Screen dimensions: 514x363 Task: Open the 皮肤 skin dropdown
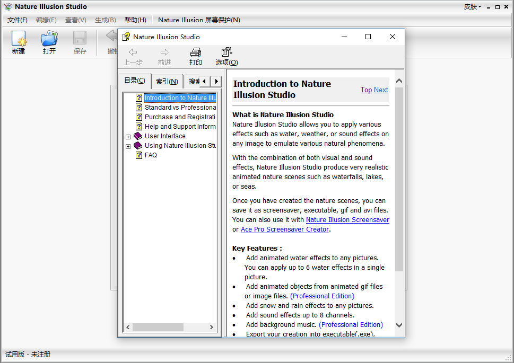(472, 7)
